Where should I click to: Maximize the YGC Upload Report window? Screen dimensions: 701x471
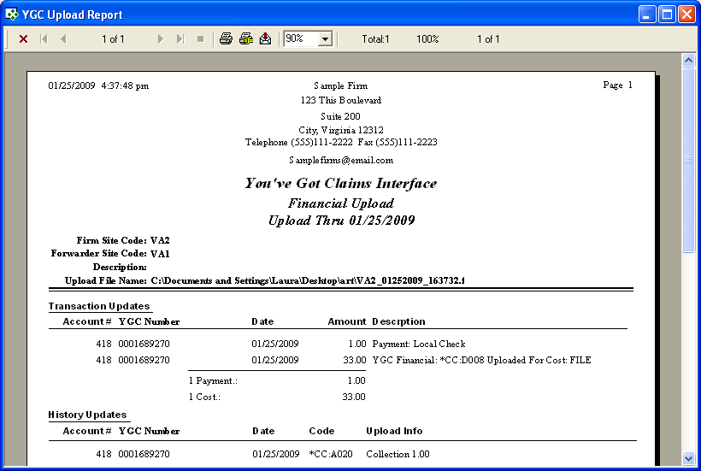tap(667, 15)
